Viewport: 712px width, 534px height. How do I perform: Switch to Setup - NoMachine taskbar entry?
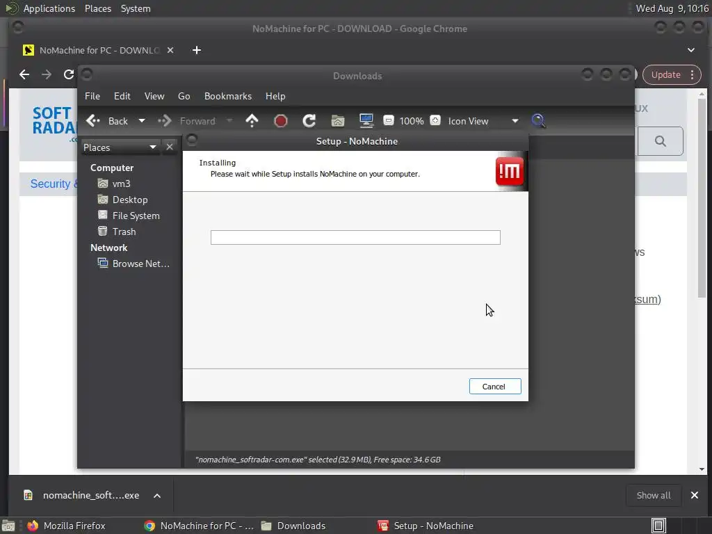[426, 526]
